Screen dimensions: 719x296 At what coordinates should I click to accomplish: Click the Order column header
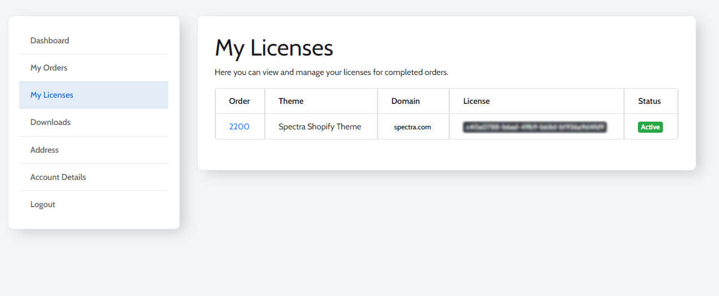coord(239,101)
